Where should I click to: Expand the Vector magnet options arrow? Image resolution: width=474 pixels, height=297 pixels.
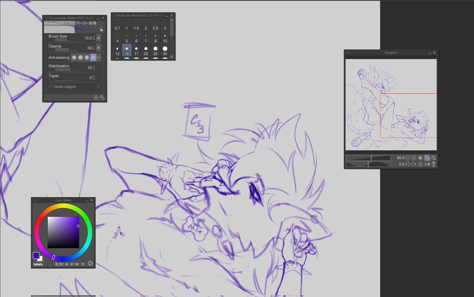click(98, 87)
